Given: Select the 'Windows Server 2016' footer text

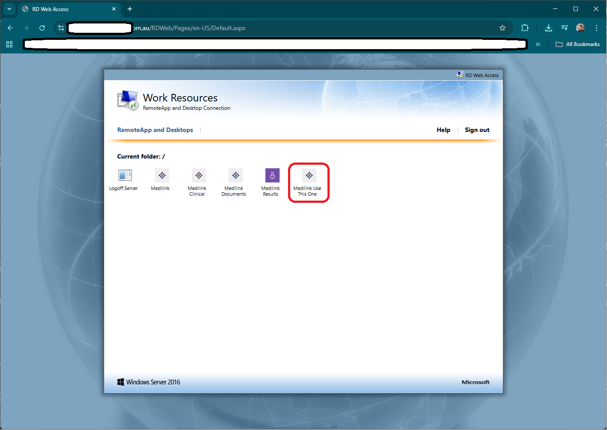Looking at the screenshot, I should point(153,382).
